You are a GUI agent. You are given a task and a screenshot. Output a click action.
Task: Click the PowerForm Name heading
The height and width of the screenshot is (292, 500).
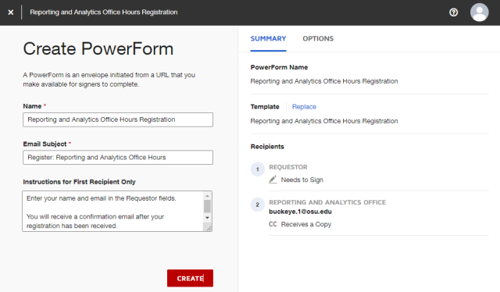279,67
